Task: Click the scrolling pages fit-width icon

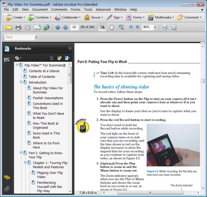Action: 165,27
